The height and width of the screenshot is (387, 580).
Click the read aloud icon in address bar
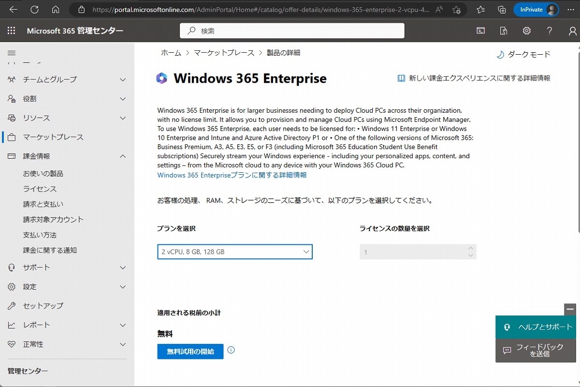[439, 9]
